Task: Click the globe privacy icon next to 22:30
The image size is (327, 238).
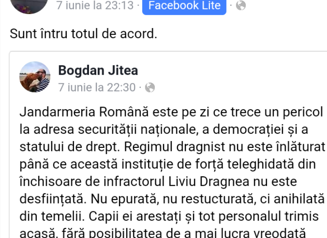Action: [150, 87]
